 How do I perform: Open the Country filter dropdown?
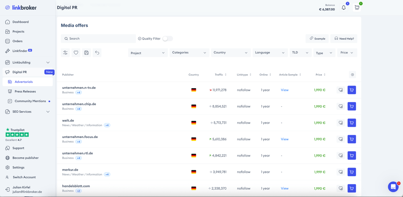click(230, 53)
